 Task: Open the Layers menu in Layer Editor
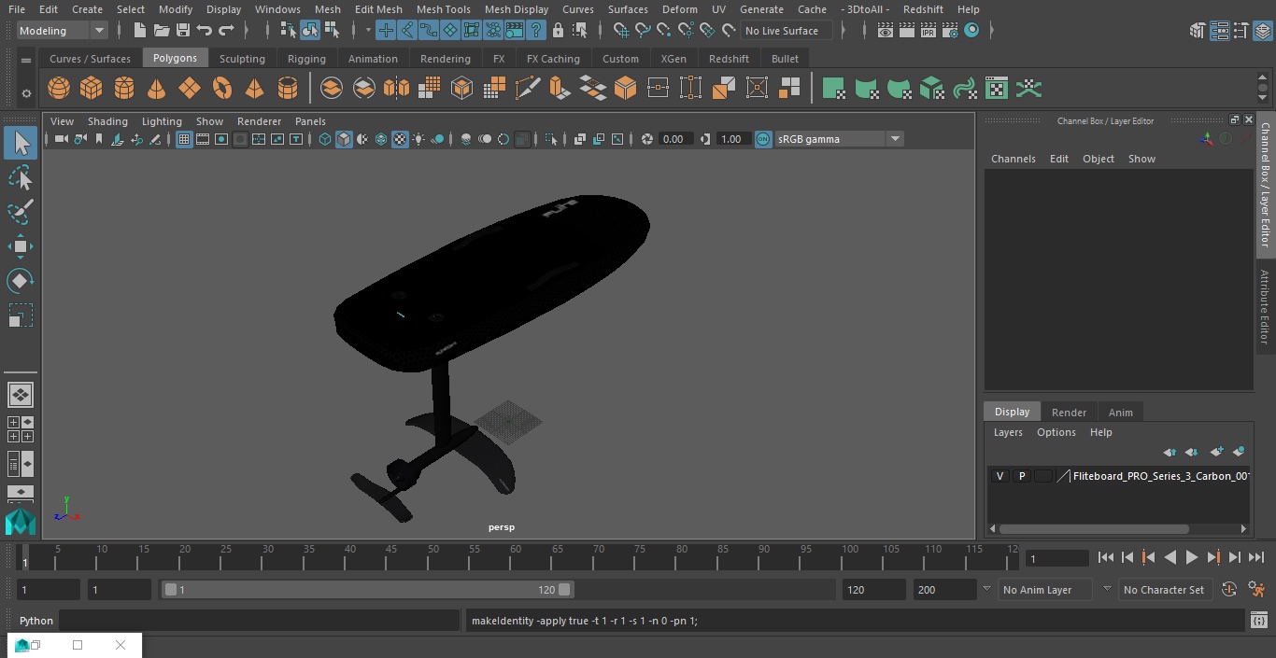click(x=1008, y=432)
